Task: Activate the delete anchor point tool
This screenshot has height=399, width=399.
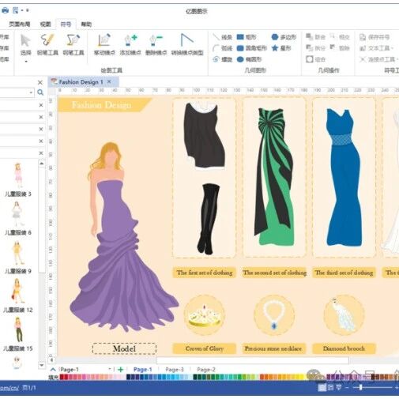Action: (x=156, y=44)
